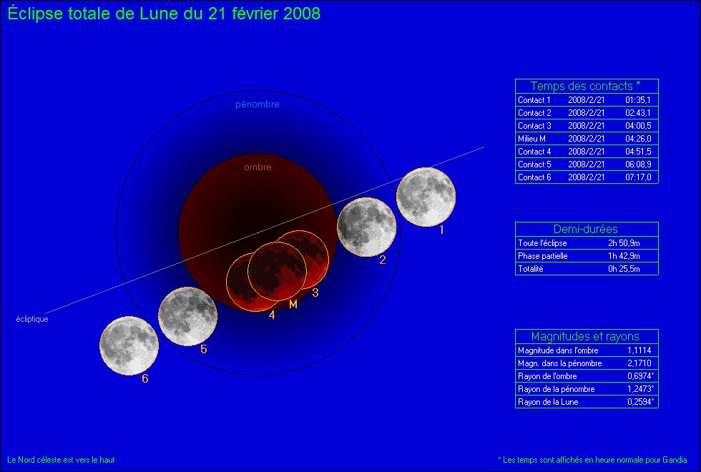Screen dimensions: 701x472
Task: Click the moon image at position 1
Action: click(426, 197)
